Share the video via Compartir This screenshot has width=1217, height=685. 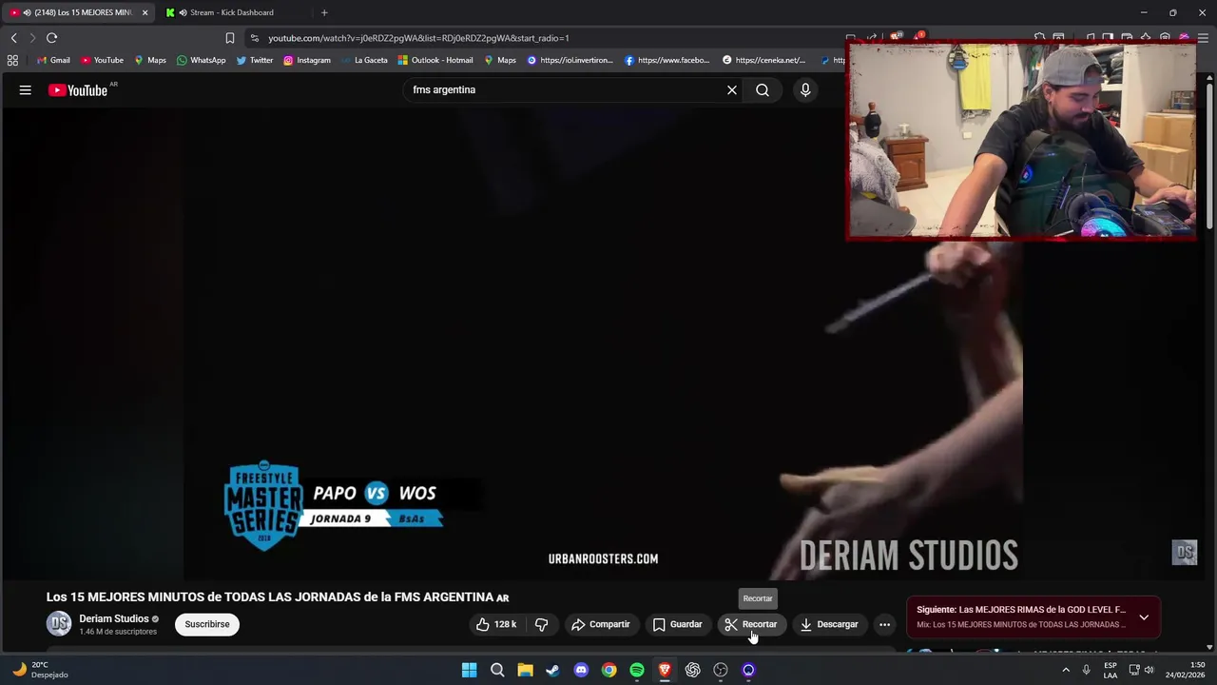[x=600, y=624]
